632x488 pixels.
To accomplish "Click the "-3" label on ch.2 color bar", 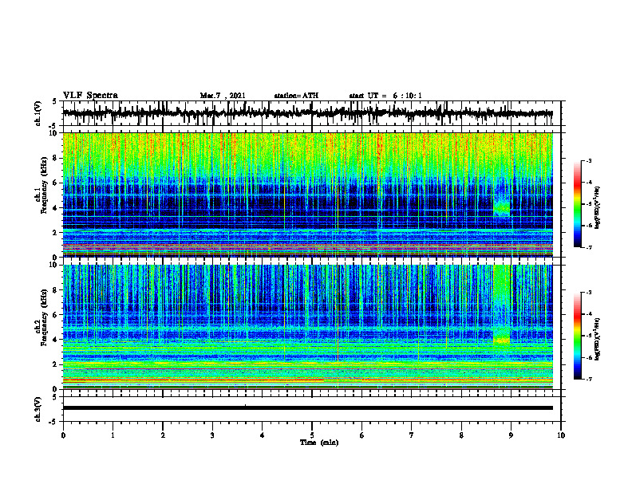I will pos(589,293).
